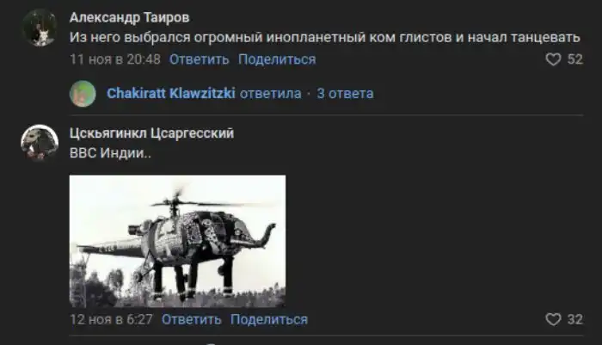
Task: Click the ВВС Индии.. comment text
Action: coord(110,153)
